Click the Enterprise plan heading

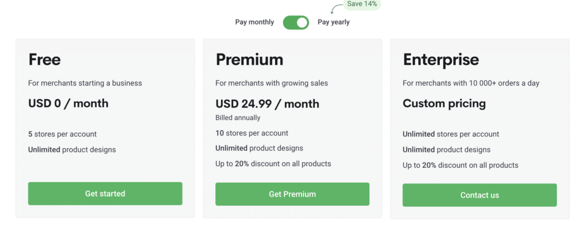441,60
